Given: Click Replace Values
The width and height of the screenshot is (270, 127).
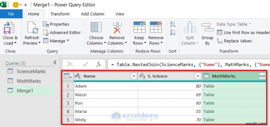Looking at the screenshot, I should [x=234, y=41].
